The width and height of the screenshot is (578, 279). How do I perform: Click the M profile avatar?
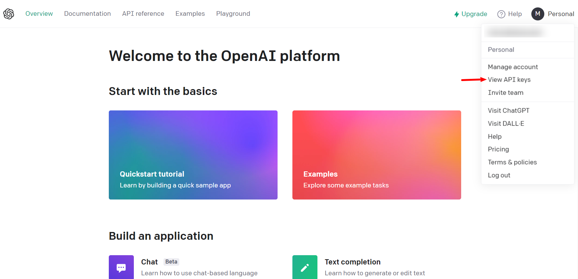[538, 14]
